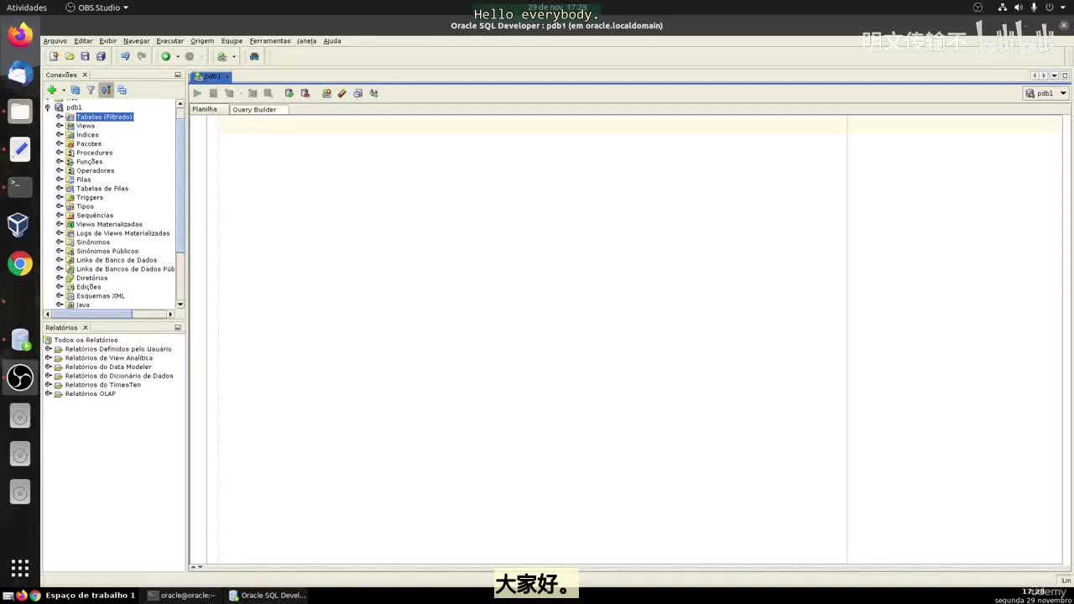Viewport: 1074px width, 604px height.
Task: Open the SQL Worksheet dropdown arrow
Action: point(233,56)
